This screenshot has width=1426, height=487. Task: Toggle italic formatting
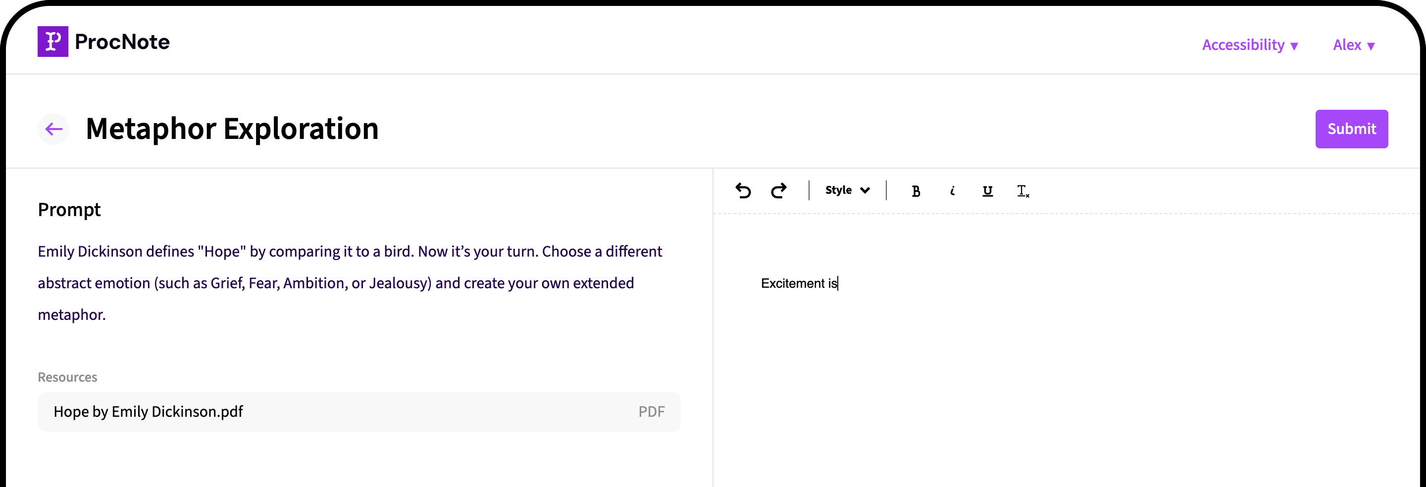953,191
